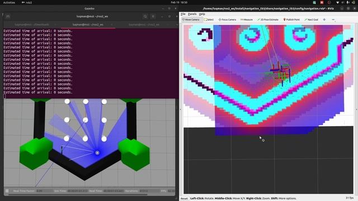Open the Panels menu in RViz
Viewport: 358px width, 201px height.
coord(192,14)
